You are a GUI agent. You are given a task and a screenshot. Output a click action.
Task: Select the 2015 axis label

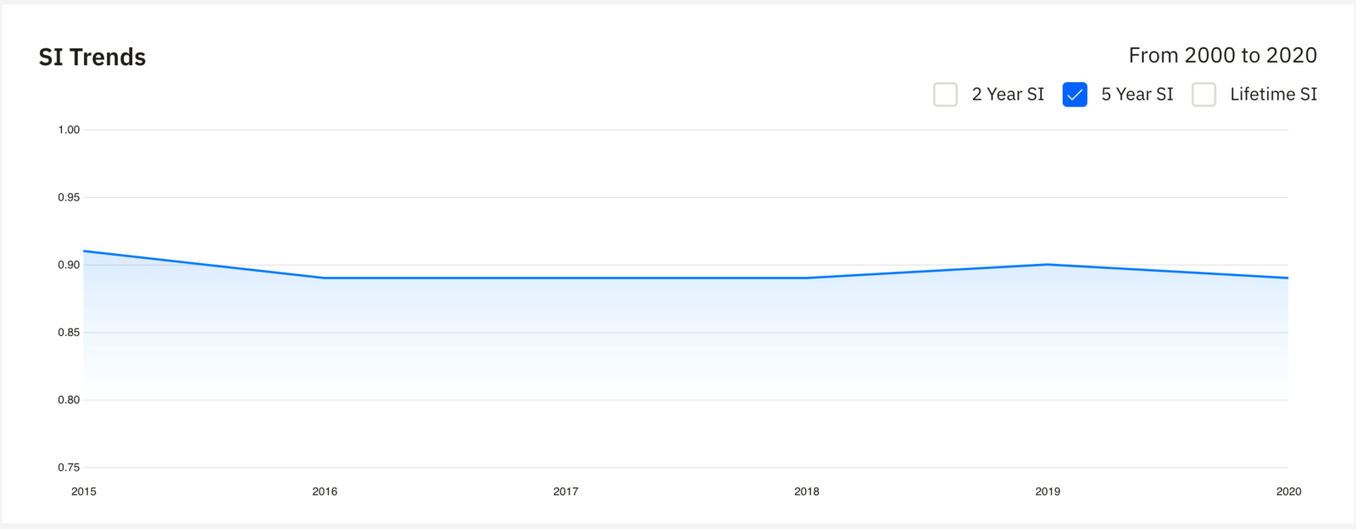(x=84, y=491)
